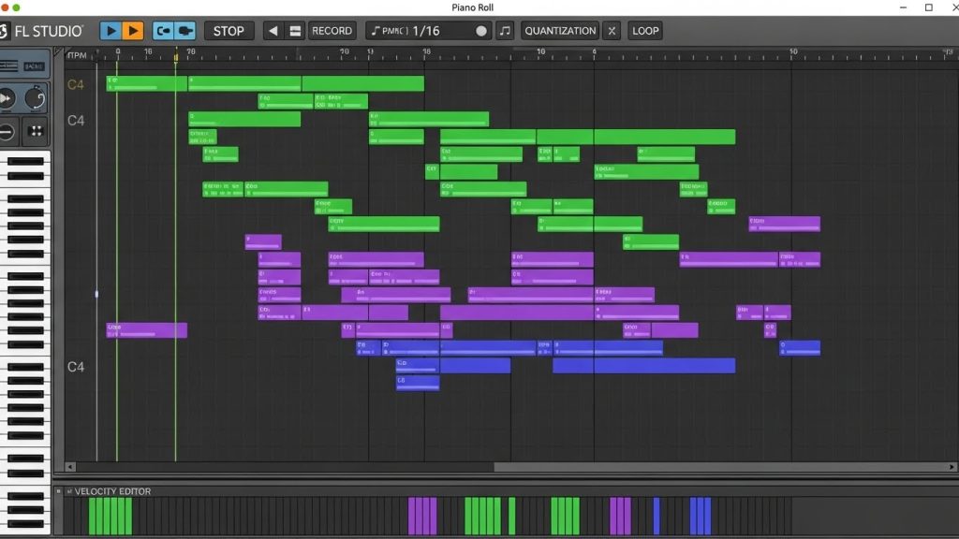Select the blue Play button
This screenshot has height=539, width=959.
pos(113,30)
